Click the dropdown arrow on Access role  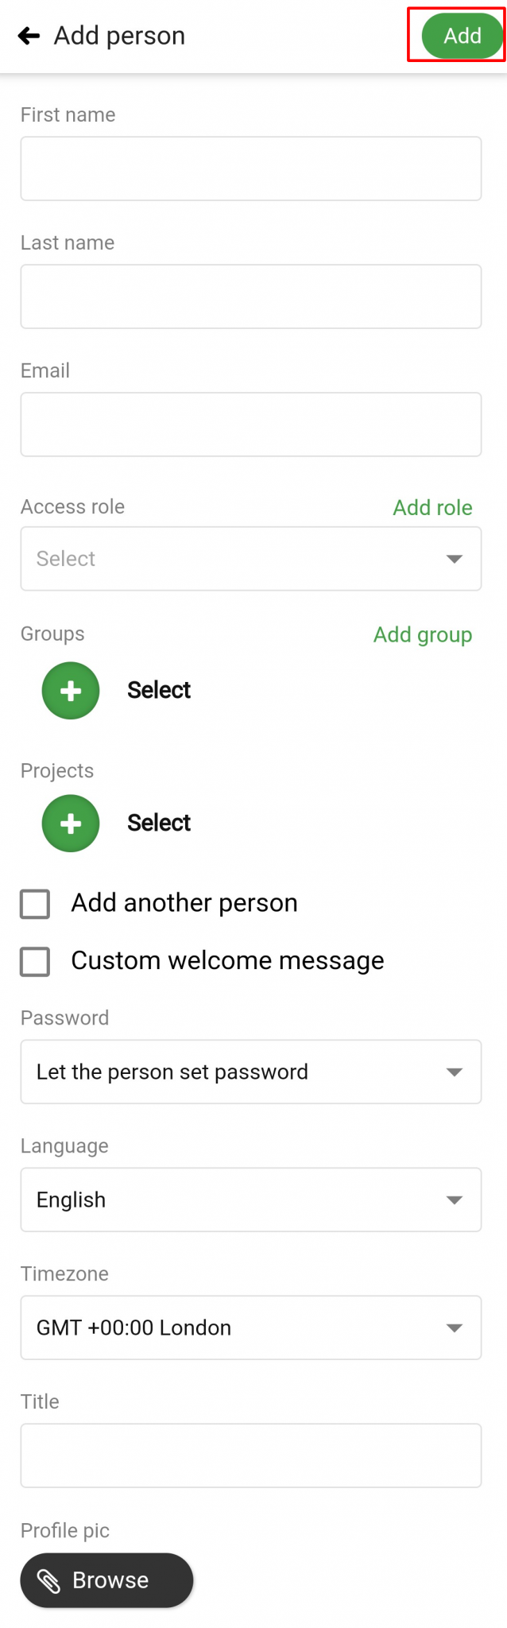coord(455,558)
